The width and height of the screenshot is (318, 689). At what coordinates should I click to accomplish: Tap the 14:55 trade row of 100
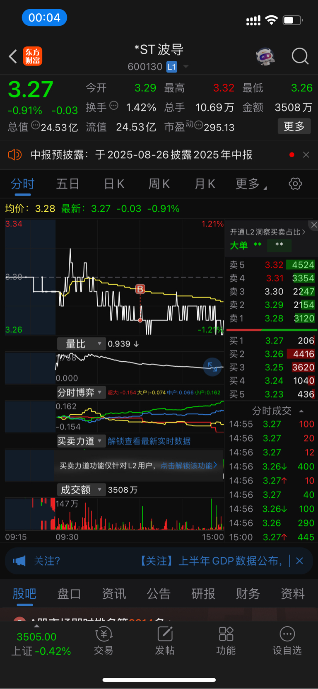click(272, 424)
